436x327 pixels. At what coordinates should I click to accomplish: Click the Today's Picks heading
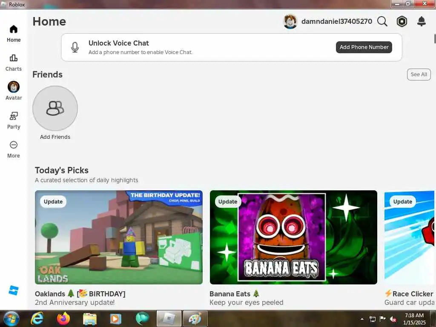[x=62, y=170]
